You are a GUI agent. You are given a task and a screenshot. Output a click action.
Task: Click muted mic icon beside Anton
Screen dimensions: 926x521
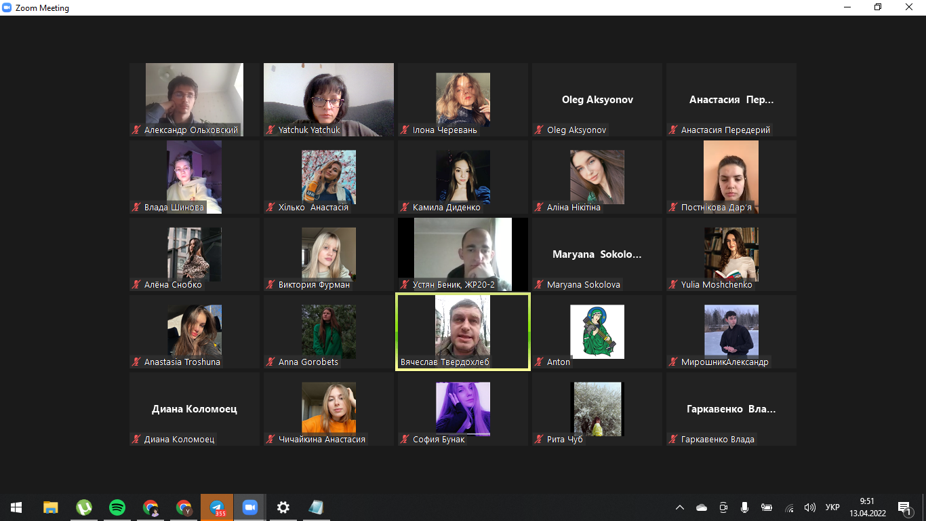[539, 362]
